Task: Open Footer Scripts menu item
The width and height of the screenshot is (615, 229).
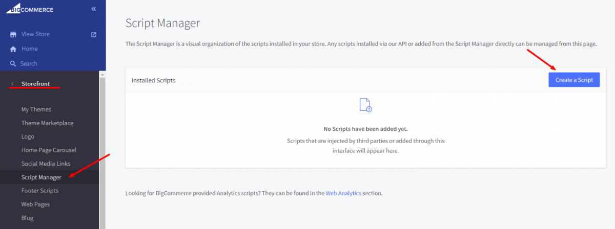Action: click(40, 191)
